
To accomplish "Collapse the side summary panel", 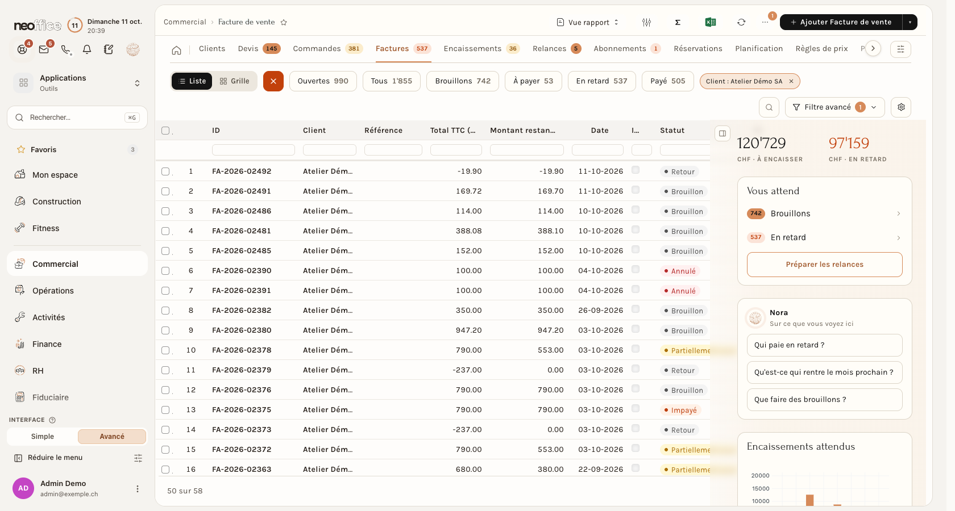I will (x=723, y=133).
